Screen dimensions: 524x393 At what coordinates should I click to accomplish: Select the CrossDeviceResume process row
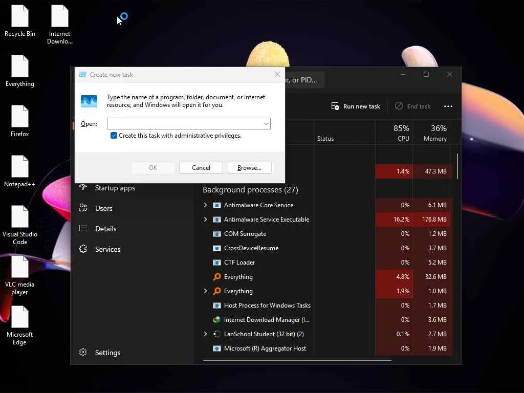coord(326,248)
